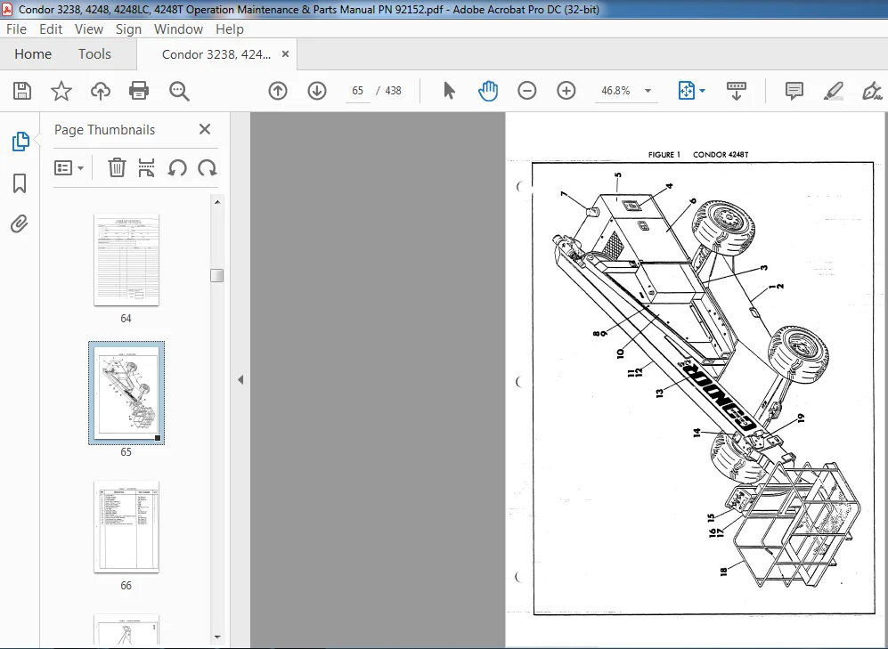The height and width of the screenshot is (649, 888).
Task: Go to next page
Action: [x=317, y=91]
